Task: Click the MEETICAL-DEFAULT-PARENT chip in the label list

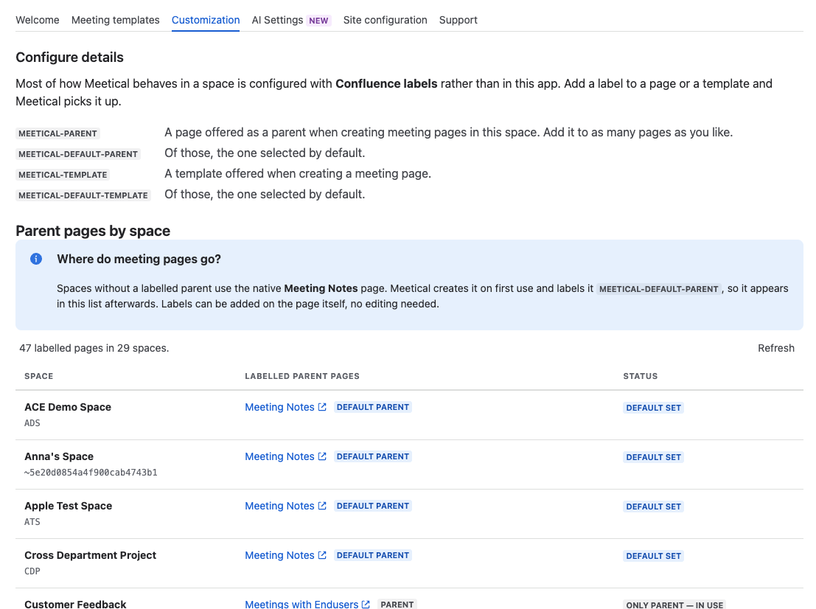Action: [78, 154]
